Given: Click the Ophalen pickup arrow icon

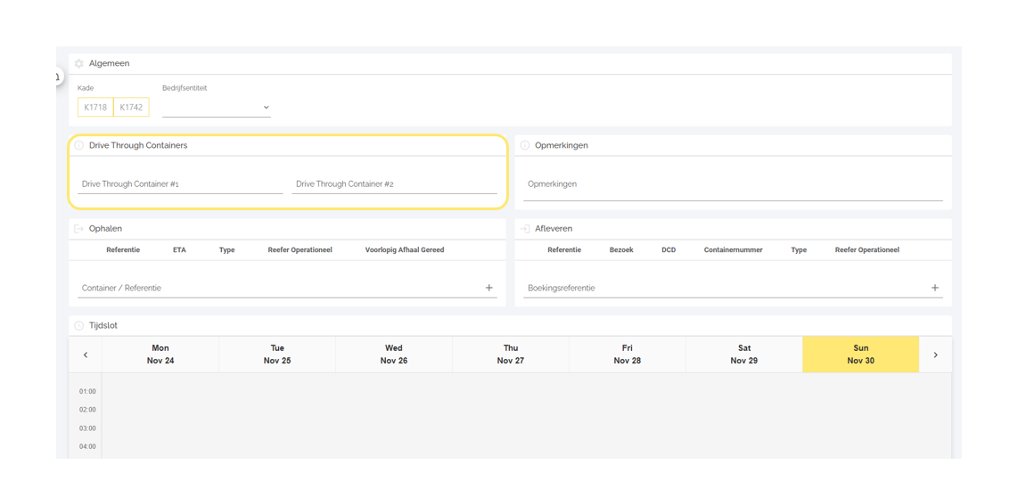Looking at the screenshot, I should (79, 229).
